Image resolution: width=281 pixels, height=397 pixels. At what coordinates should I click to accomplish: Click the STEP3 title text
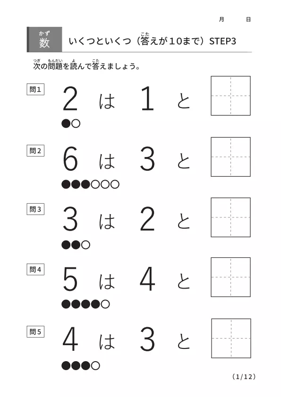click(222, 41)
